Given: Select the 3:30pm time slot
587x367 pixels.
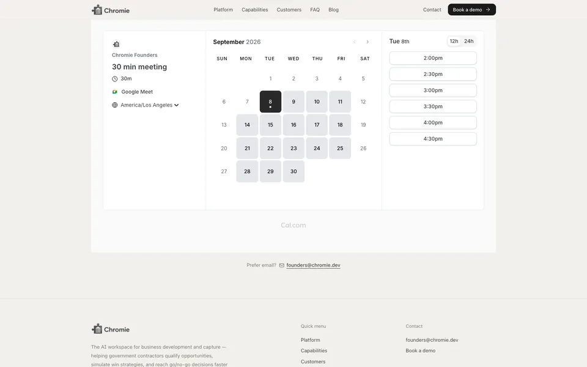Looking at the screenshot, I should click(433, 106).
